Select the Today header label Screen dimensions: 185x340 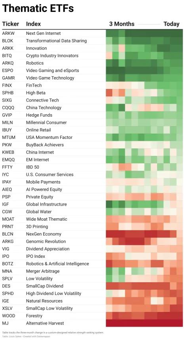(172, 24)
